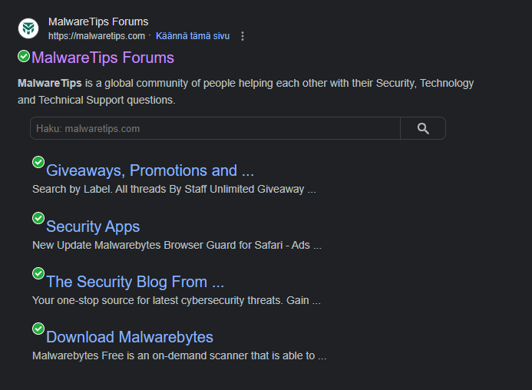Click green checkmark beside MalwareTips Forums title

tap(24, 56)
